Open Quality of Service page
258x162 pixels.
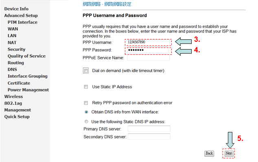point(26,56)
